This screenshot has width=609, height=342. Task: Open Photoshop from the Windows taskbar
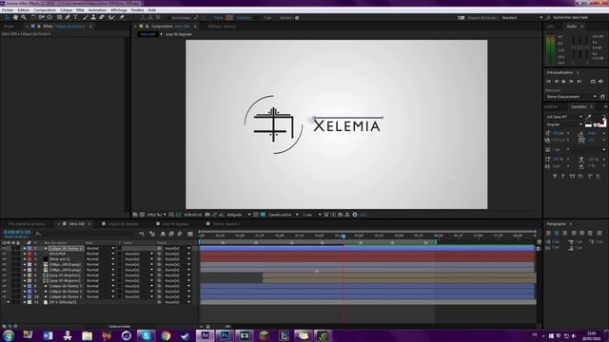(225, 335)
